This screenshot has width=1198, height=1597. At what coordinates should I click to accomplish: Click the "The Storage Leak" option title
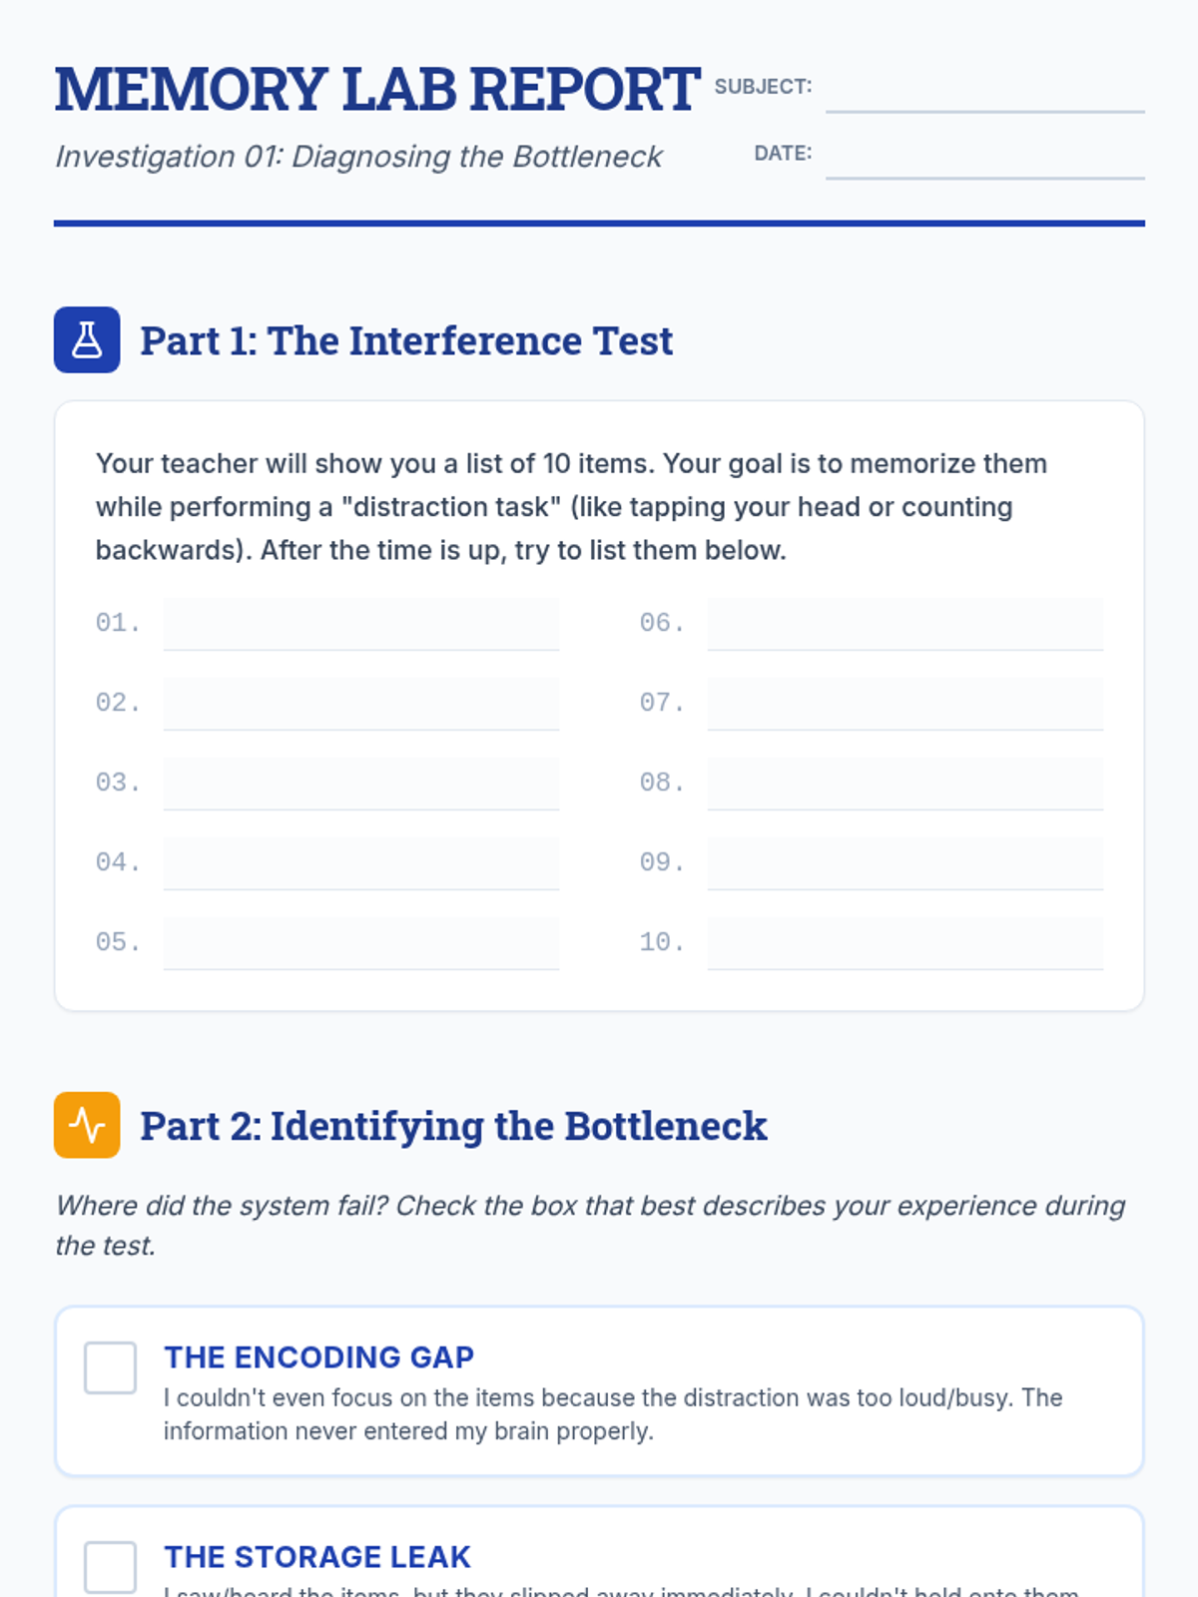click(317, 1557)
